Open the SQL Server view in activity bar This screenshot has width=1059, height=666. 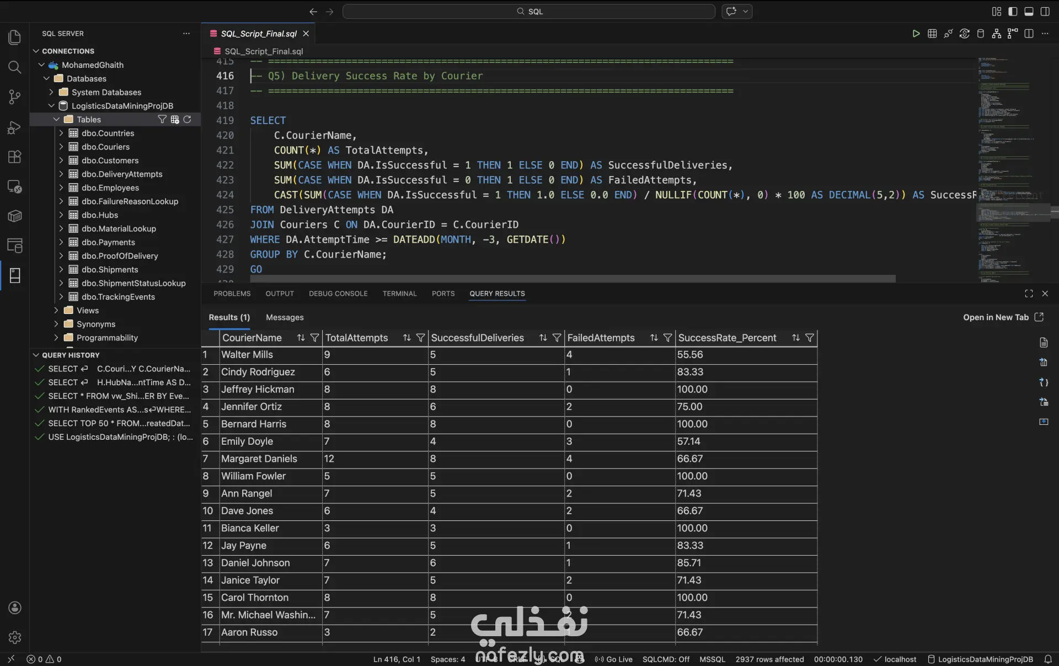coord(15,275)
